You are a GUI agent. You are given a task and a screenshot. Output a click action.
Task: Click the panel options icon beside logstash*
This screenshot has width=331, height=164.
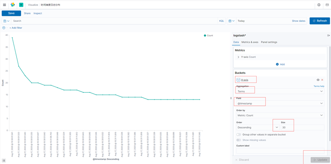329,36
